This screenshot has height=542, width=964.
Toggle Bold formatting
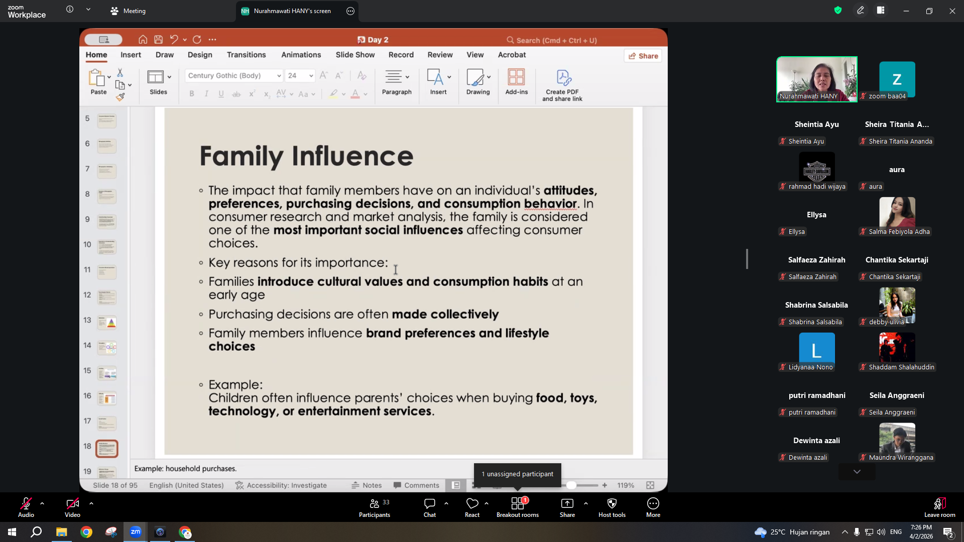(191, 94)
